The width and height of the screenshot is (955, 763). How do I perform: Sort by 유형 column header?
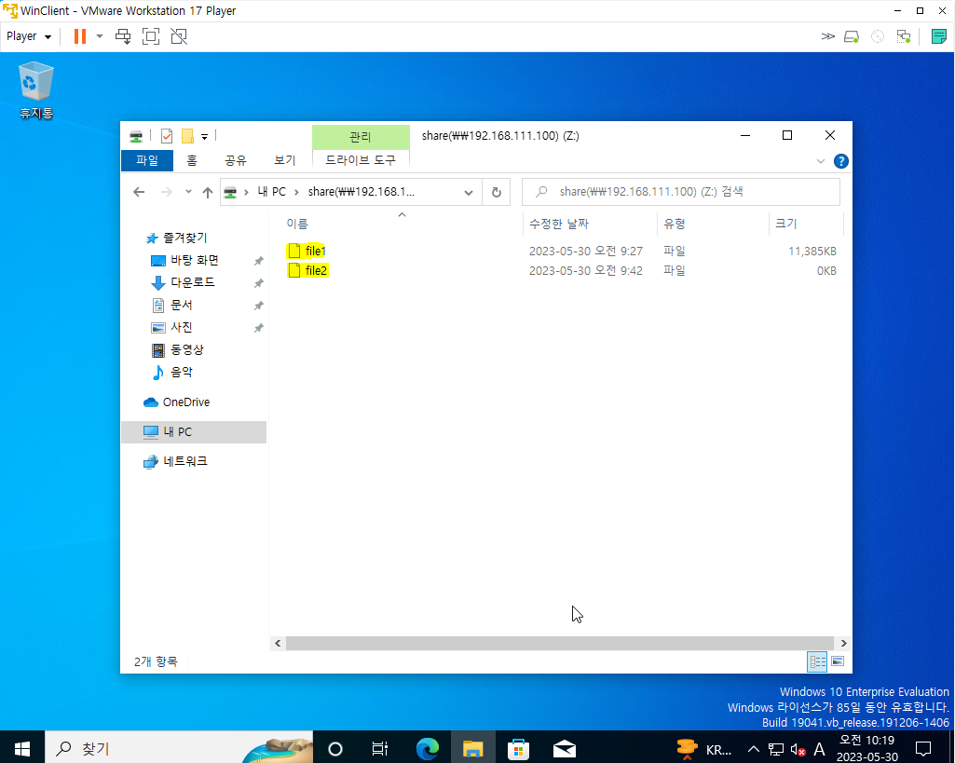[x=713, y=224]
